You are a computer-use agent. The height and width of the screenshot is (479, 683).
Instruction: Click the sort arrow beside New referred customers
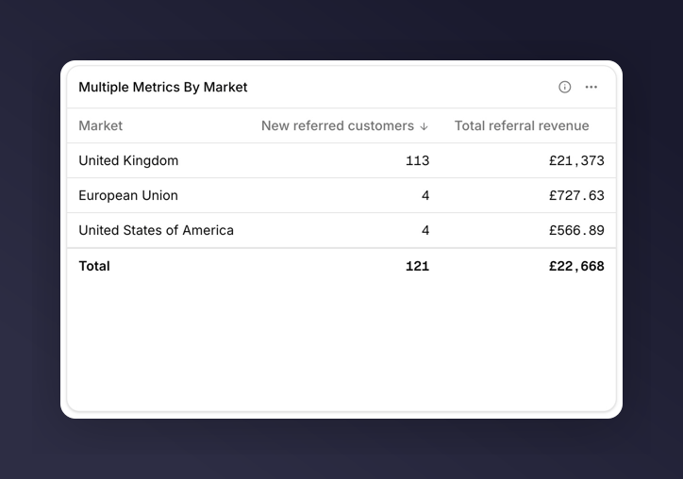[x=424, y=126]
